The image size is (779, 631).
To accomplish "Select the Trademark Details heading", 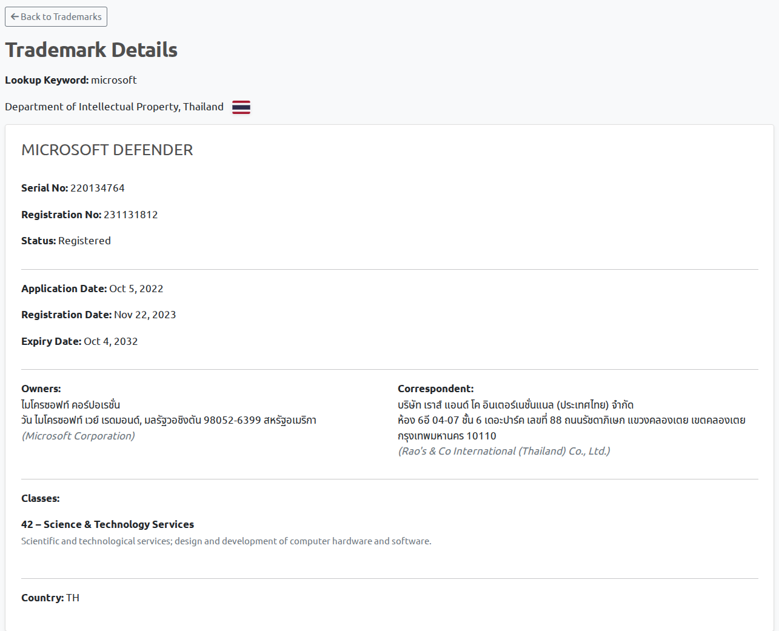I will [91, 50].
